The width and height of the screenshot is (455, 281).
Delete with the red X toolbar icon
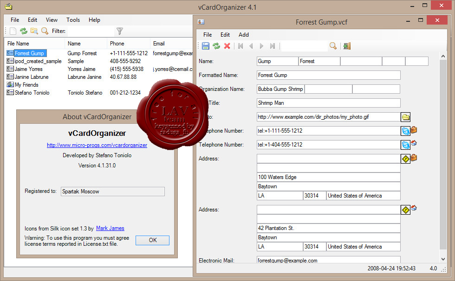[x=227, y=46]
